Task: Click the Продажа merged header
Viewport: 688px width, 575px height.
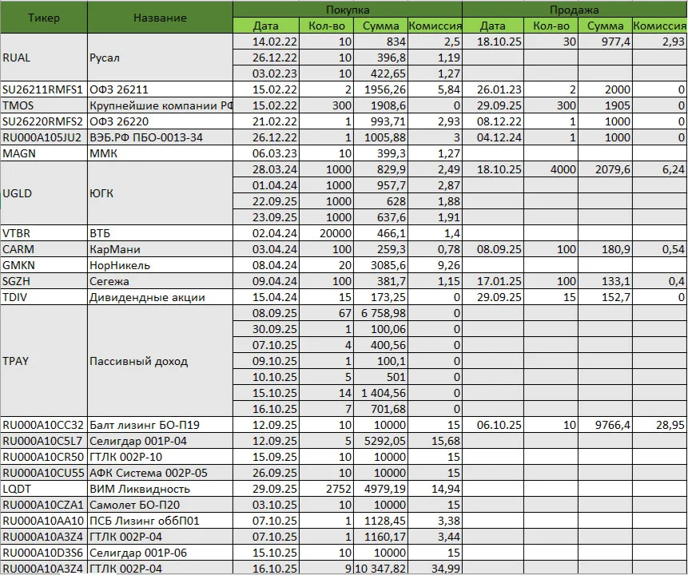Action: 575,10
